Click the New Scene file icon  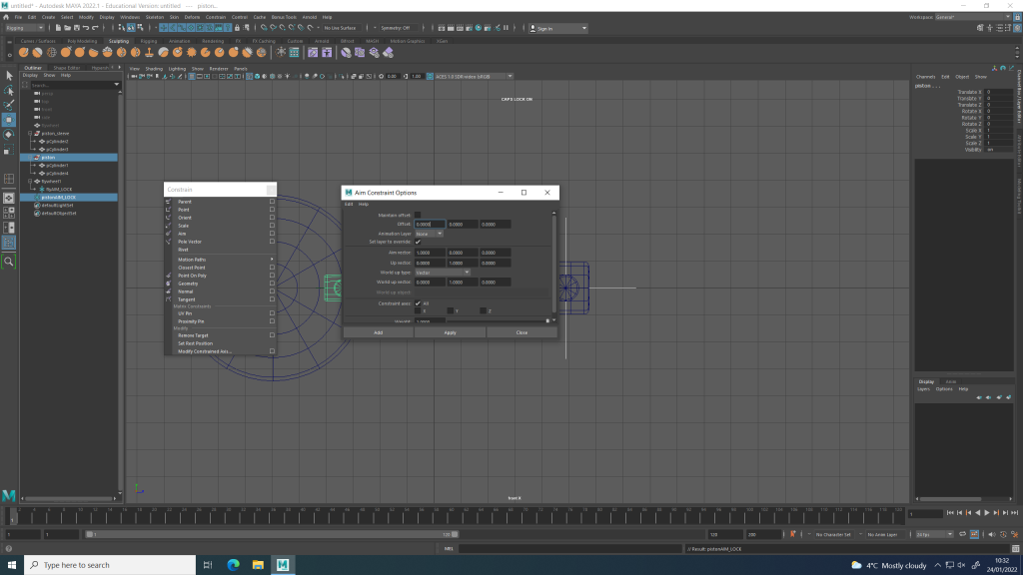coord(58,28)
